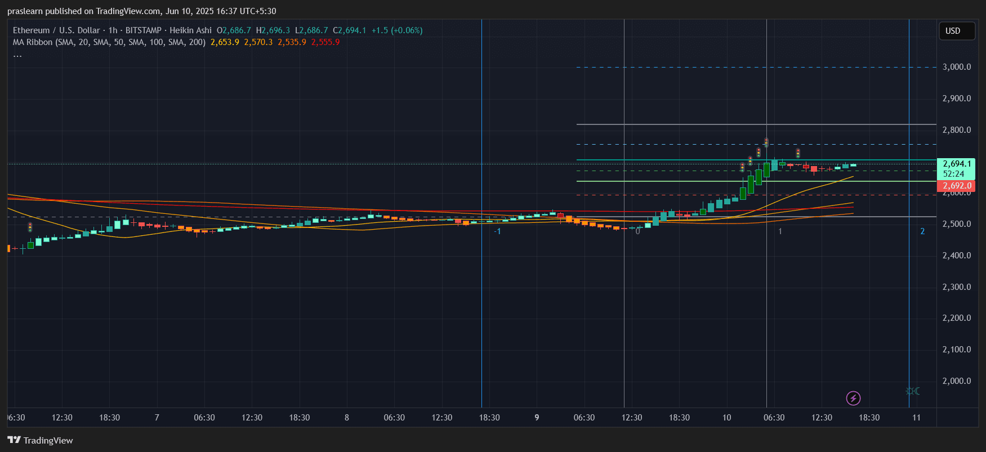The image size is (986, 452).
Task: Click the date label 10 on time axis
Action: (x=726, y=418)
